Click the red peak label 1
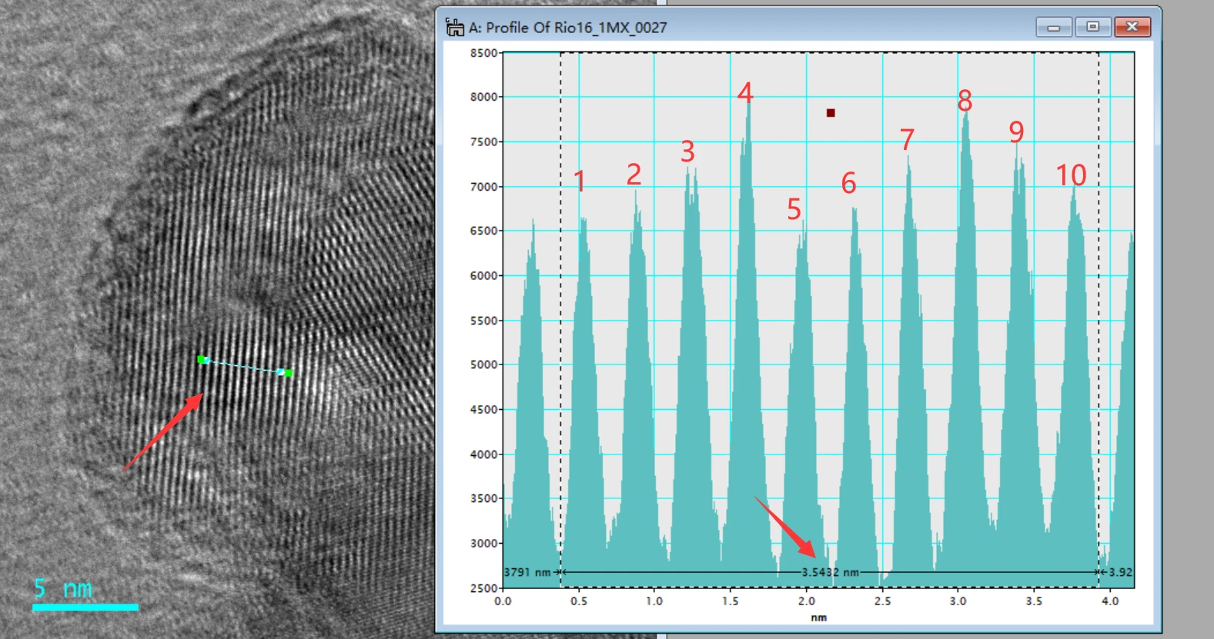The width and height of the screenshot is (1214, 639). coord(580,181)
